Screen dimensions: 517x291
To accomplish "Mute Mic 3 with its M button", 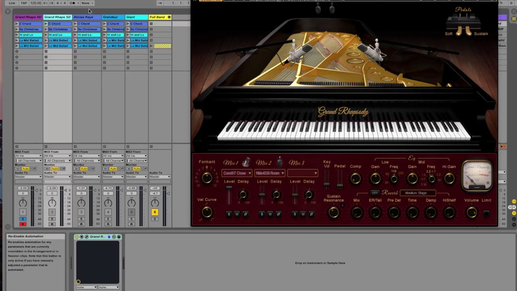I will [303, 214].
